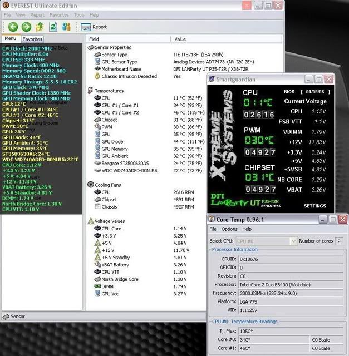Click the Frequency field in Core Temp
The height and width of the screenshot is (356, 349).
(291, 293)
